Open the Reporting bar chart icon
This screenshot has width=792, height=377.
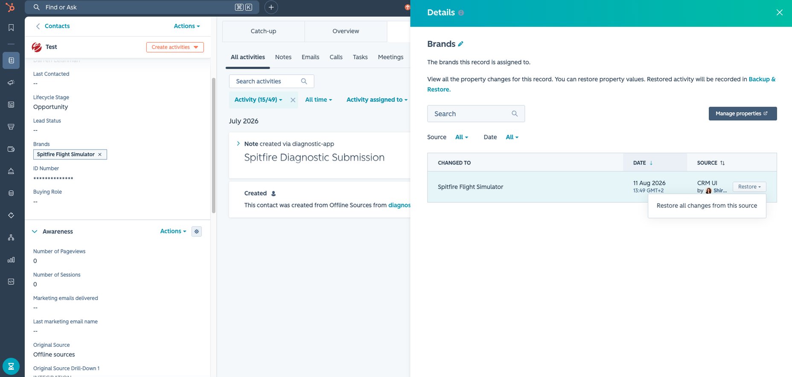coord(11,260)
